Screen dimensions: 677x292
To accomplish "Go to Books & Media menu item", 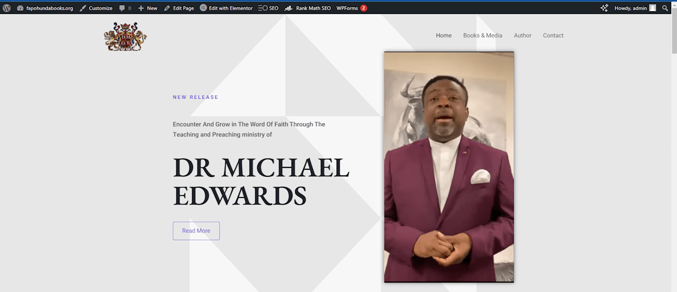I will [483, 35].
